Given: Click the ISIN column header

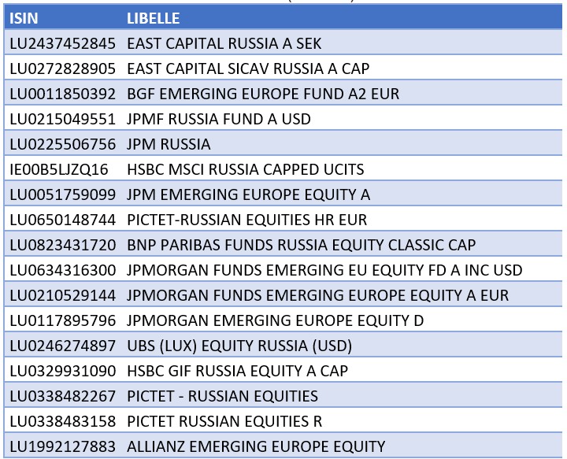Looking at the screenshot, I should point(24,18).
